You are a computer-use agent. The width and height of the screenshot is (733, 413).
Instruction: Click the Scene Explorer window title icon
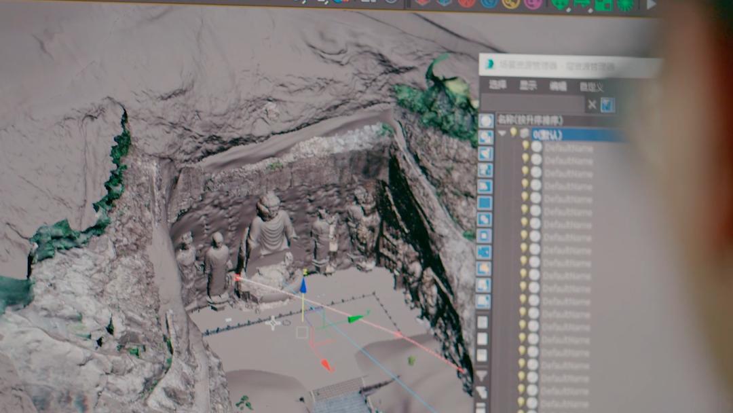[x=490, y=65]
